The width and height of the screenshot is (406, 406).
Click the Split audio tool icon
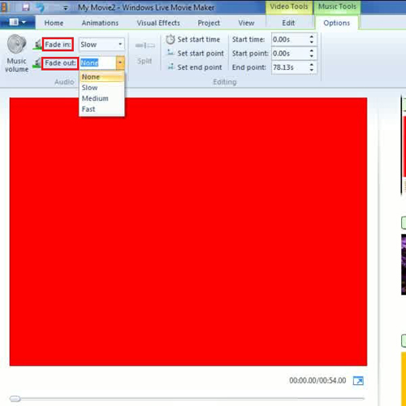tap(145, 45)
